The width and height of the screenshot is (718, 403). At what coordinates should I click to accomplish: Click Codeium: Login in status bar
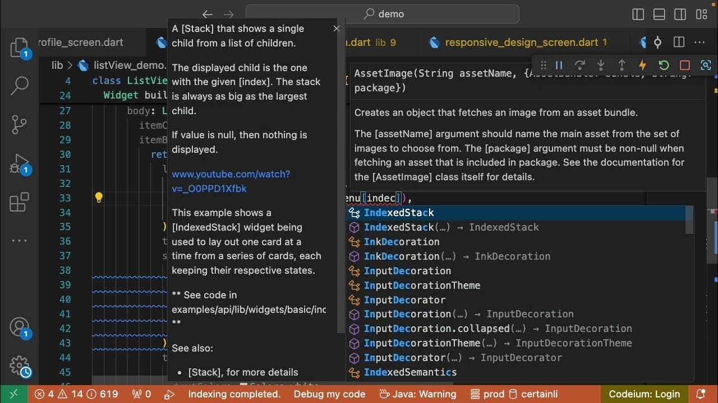coord(644,394)
